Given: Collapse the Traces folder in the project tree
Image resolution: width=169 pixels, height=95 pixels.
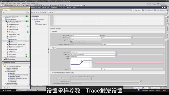Looking at the screenshot, I should [x=6, y=38].
